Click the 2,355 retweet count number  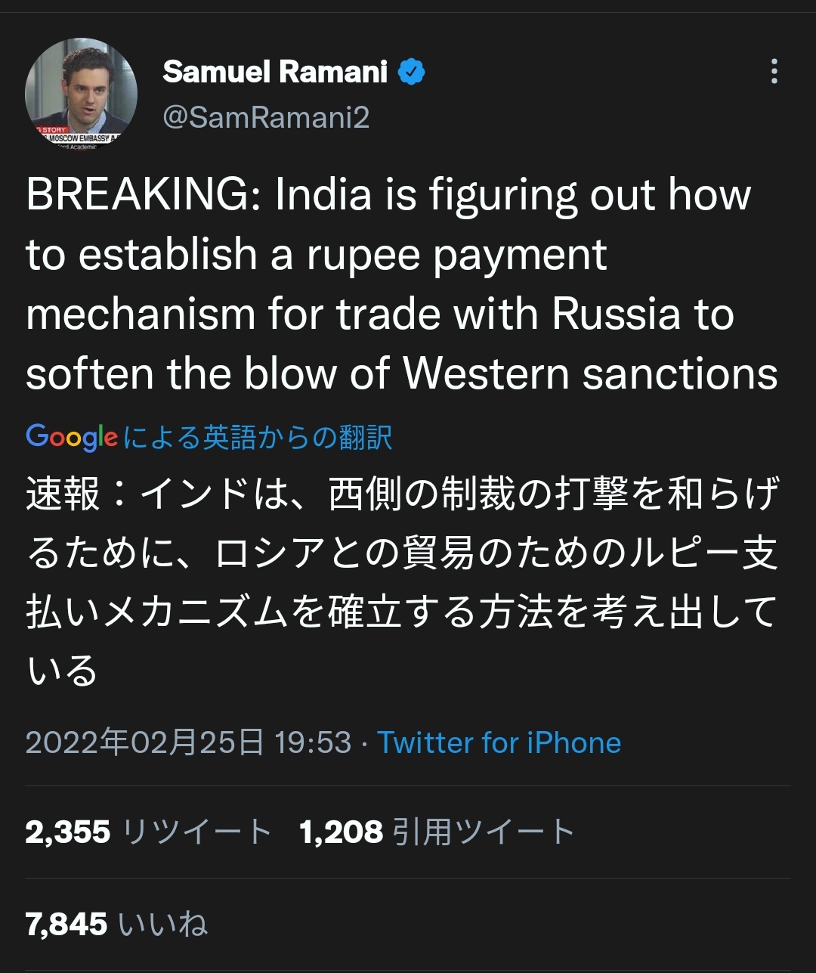pyautogui.click(x=68, y=832)
